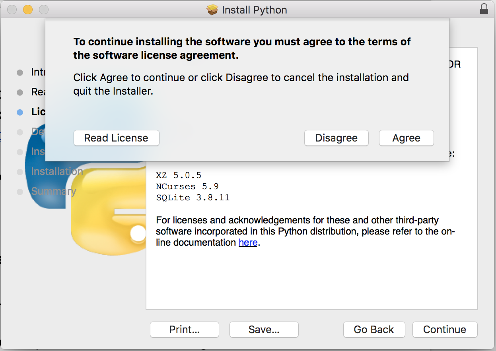Click the Disagree button

(x=336, y=138)
